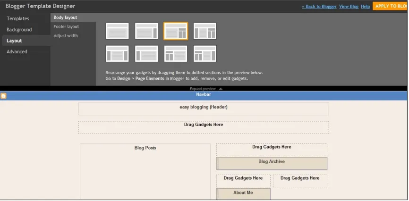Click the Blogger Template Designer title
This screenshot has width=409, height=201.
pos(41,6)
